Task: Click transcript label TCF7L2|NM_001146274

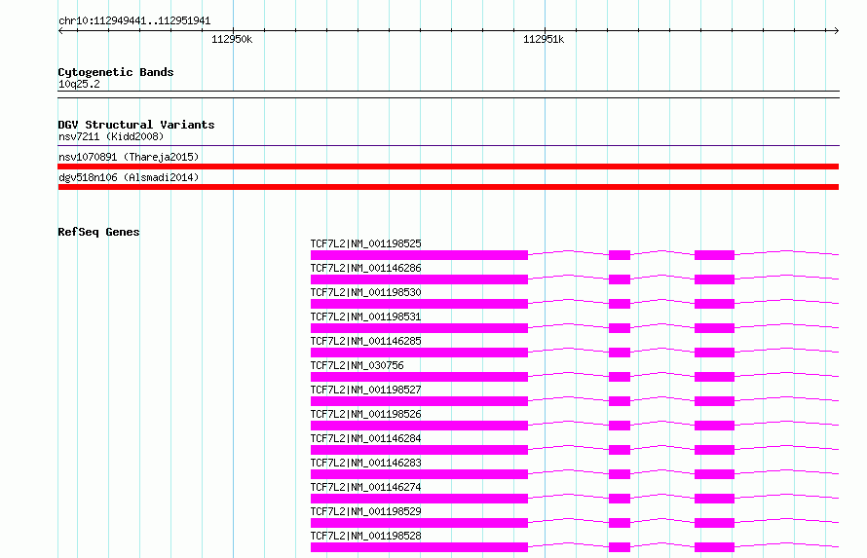Action: click(x=365, y=487)
